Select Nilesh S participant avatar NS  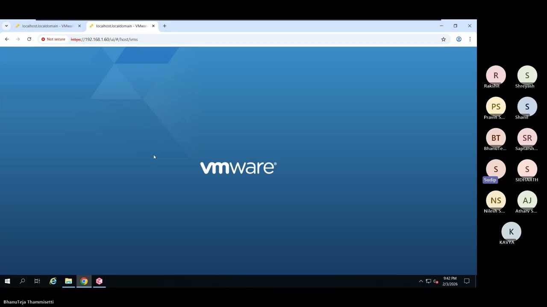(x=496, y=200)
